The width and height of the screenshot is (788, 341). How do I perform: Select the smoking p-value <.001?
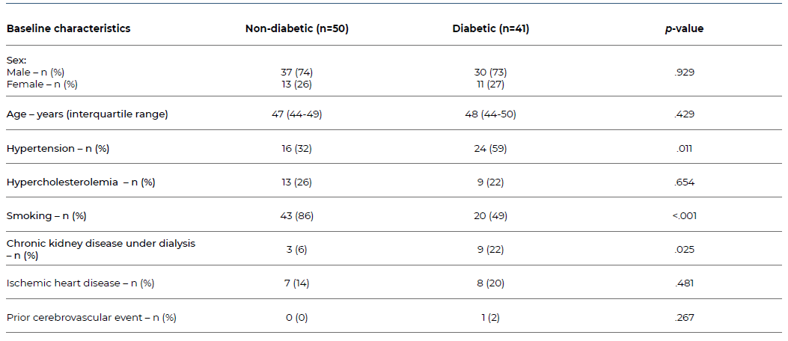684,215
